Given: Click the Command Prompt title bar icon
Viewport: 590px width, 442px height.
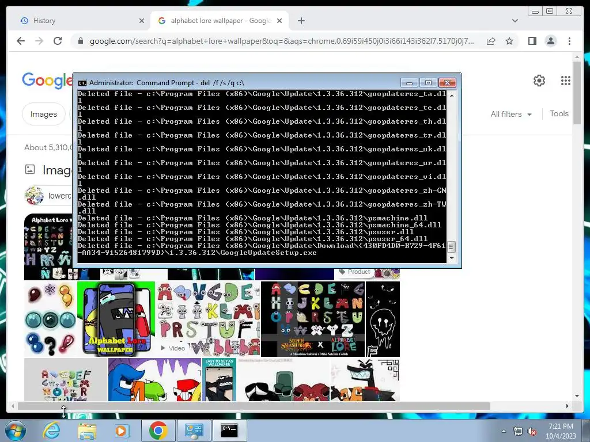Looking at the screenshot, I should (x=82, y=83).
